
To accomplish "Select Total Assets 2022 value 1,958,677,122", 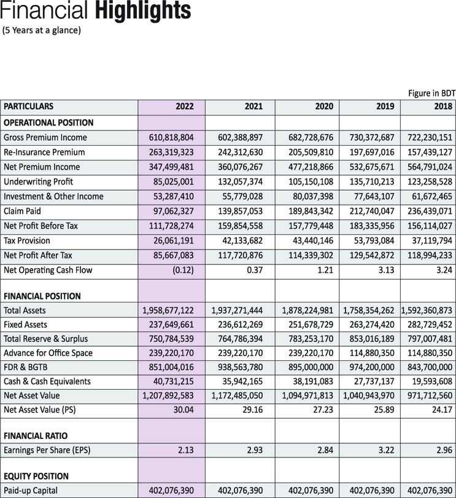I will (x=168, y=310).
